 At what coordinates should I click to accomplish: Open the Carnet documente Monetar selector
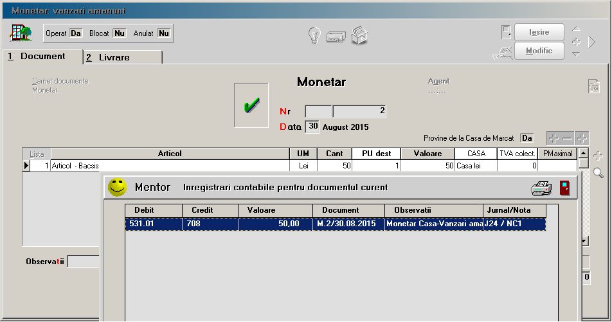pyautogui.click(x=60, y=85)
